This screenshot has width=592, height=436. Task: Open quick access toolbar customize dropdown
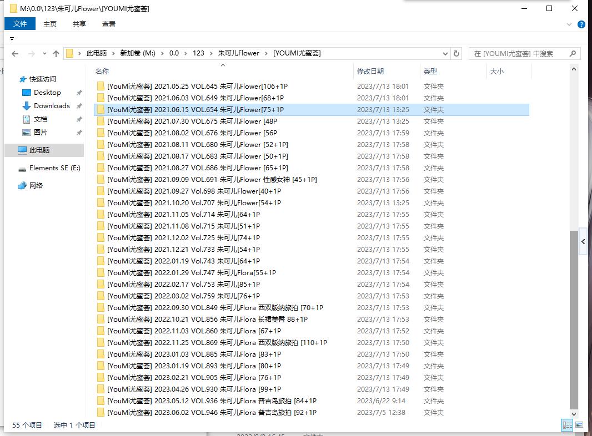click(x=12, y=39)
